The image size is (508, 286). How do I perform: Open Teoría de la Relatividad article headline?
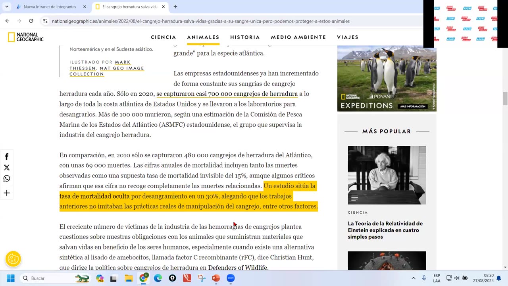(385, 230)
